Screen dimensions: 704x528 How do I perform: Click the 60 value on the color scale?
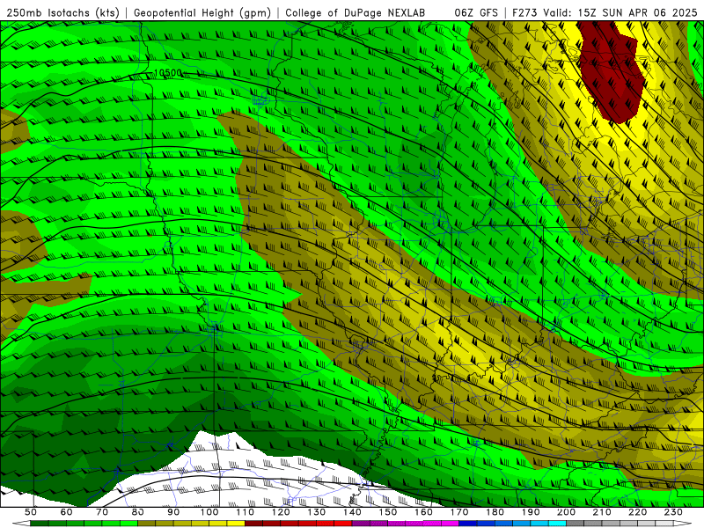[x=67, y=512]
